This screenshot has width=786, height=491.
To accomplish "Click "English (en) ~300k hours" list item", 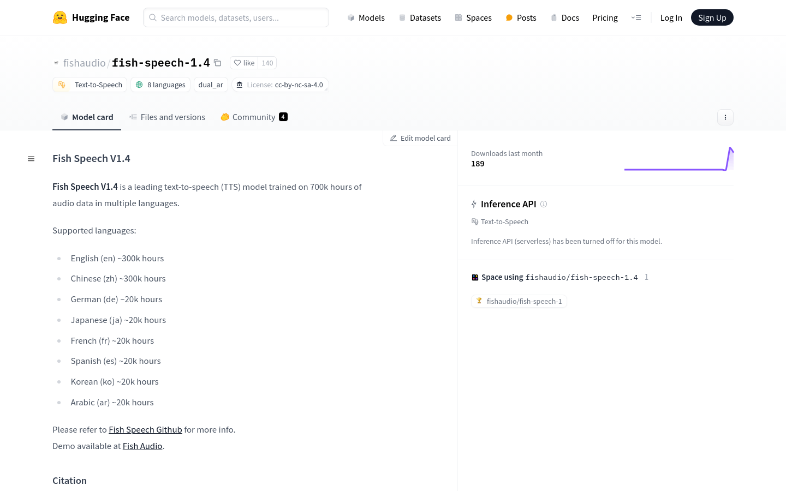I will [x=117, y=259].
